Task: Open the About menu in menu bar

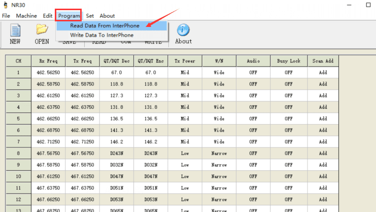Action: pyautogui.click(x=107, y=16)
